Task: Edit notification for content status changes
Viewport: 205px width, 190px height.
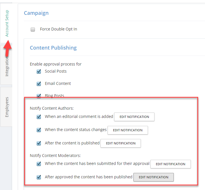Action: click(128, 130)
